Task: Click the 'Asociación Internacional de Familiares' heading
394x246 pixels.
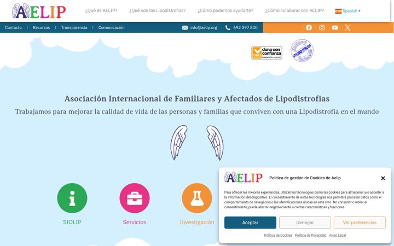Action: tap(197, 98)
